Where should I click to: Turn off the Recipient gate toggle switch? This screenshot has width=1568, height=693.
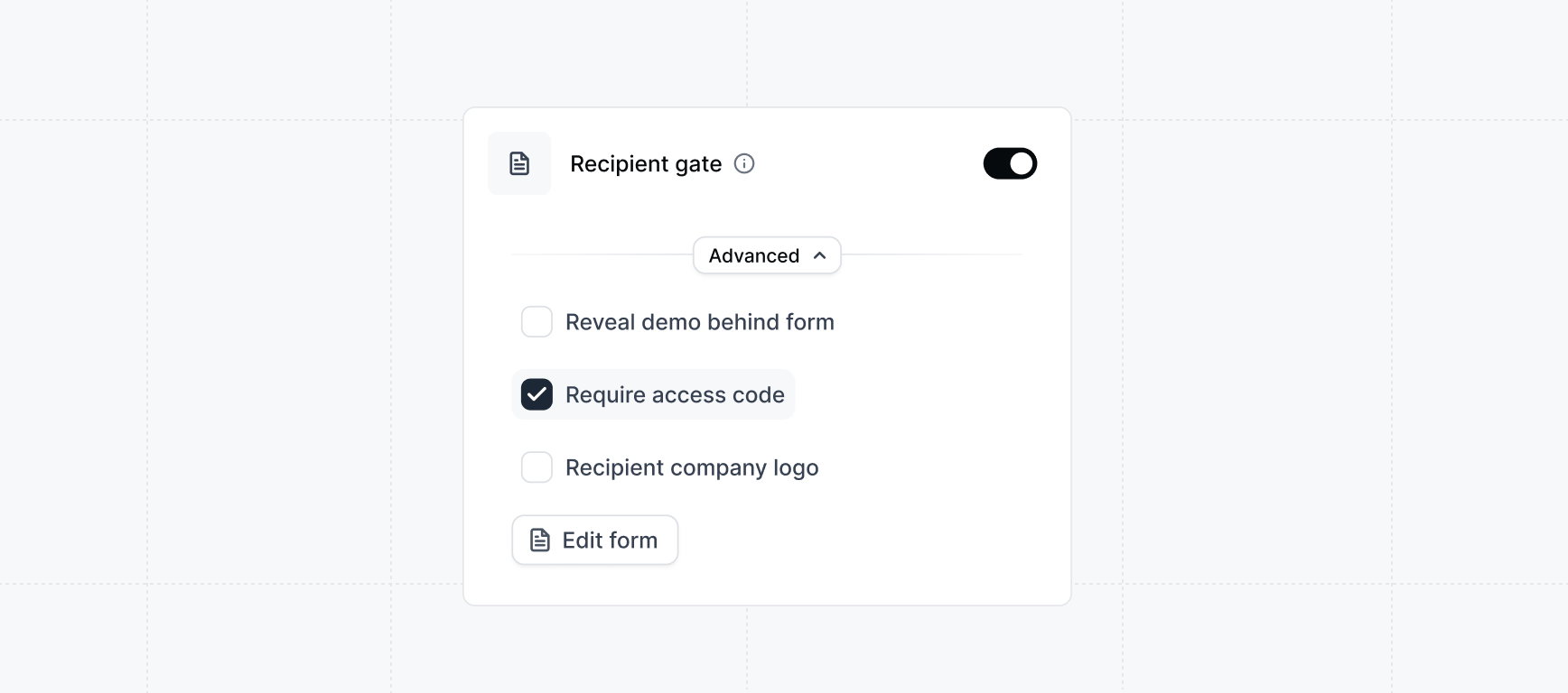pyautogui.click(x=1010, y=163)
